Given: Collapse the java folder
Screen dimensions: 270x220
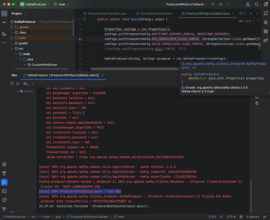Looking at the screenshot, I should tap(20, 59).
